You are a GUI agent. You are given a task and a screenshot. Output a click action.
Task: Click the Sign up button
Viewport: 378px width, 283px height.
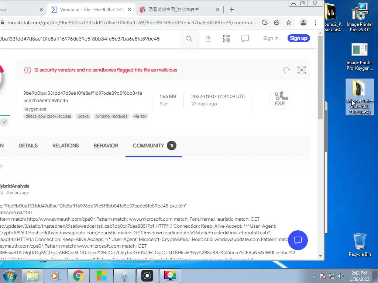pyautogui.click(x=298, y=38)
